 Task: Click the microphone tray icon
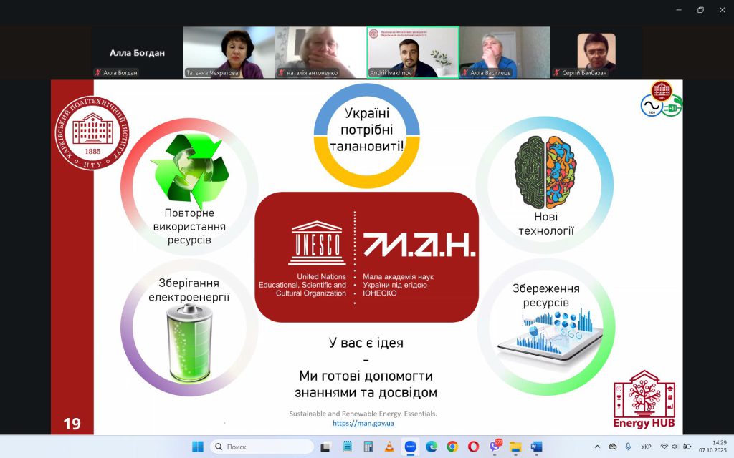tap(628, 447)
